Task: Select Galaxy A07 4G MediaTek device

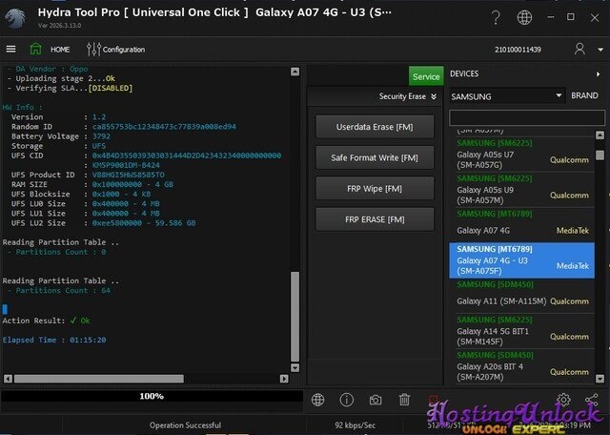Action: [x=520, y=225]
